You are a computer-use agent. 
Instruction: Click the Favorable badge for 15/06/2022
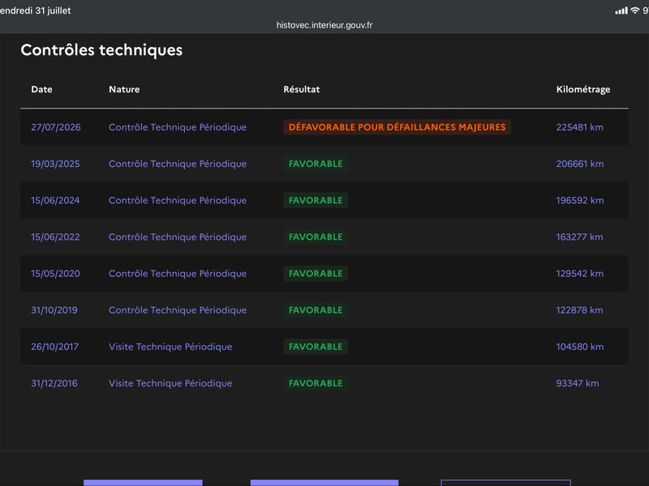[316, 237]
